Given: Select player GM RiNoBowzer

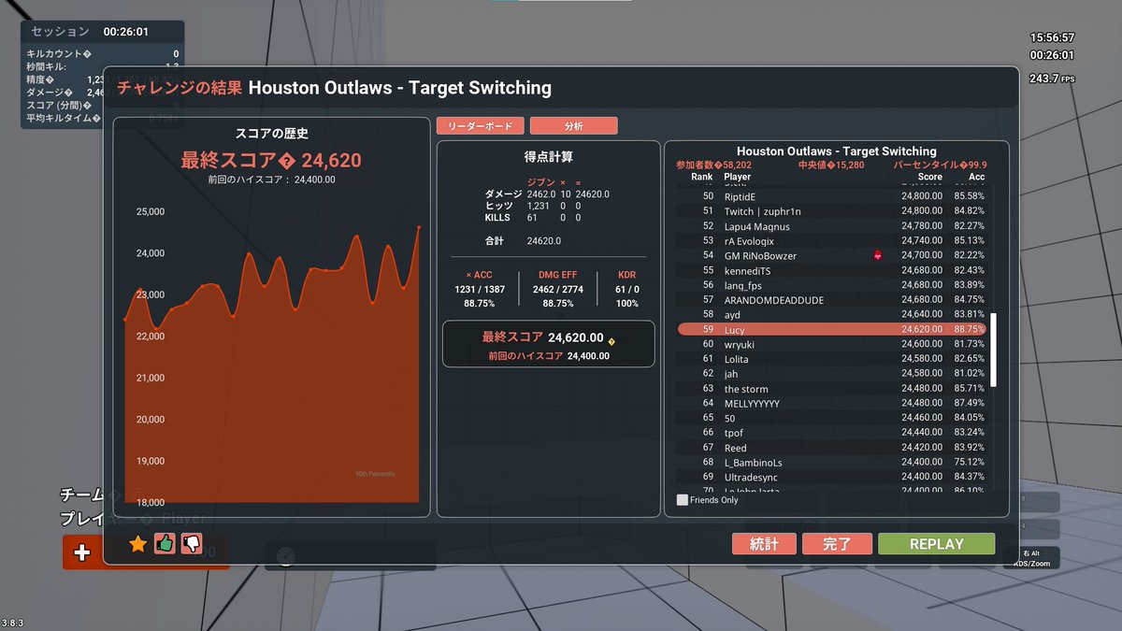Looking at the screenshot, I should 831,255.
